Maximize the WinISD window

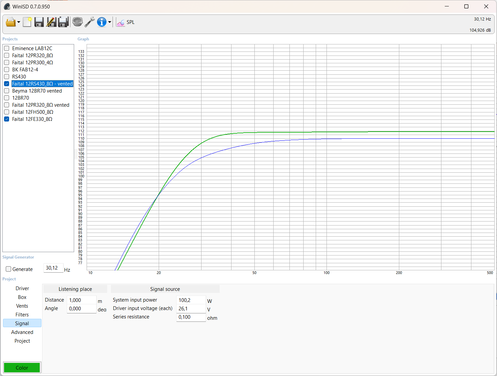pyautogui.click(x=466, y=6)
